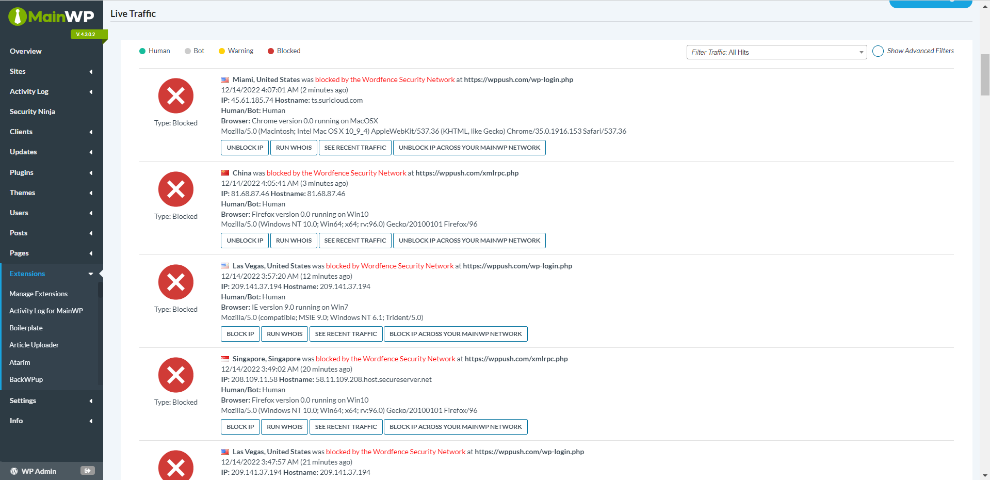See recent traffic for the Miami IP
This screenshot has width=990, height=480.
[355, 148]
